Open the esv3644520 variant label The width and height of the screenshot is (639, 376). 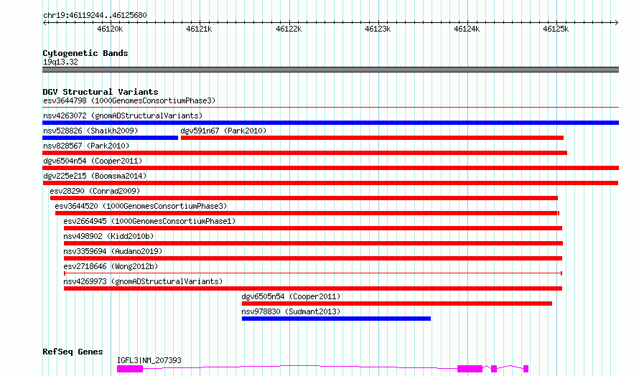tap(141, 206)
